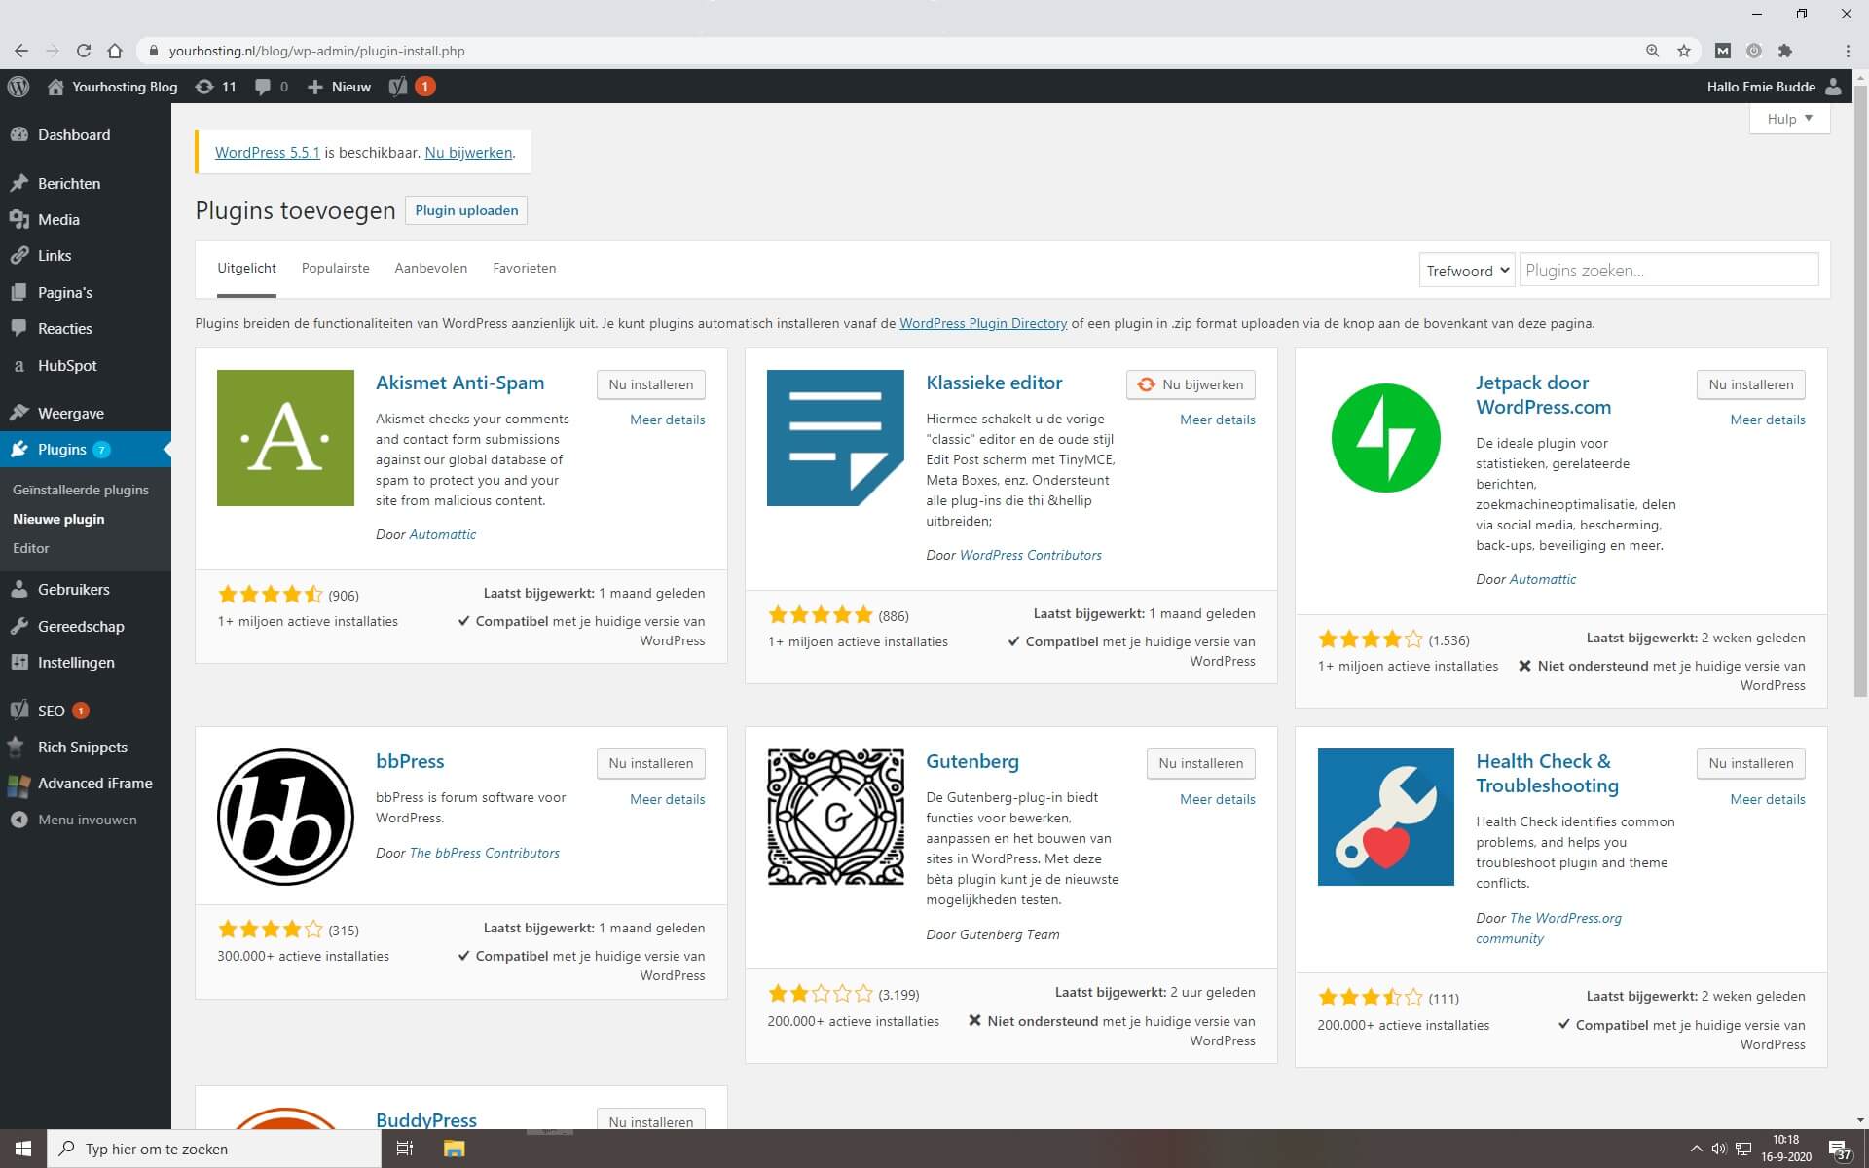Switch to the Aanbevolen tab

(430, 269)
